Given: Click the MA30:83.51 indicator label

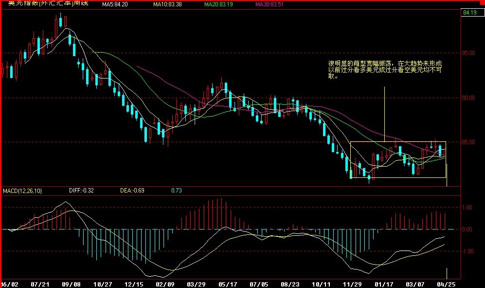Looking at the screenshot, I should (269, 4).
